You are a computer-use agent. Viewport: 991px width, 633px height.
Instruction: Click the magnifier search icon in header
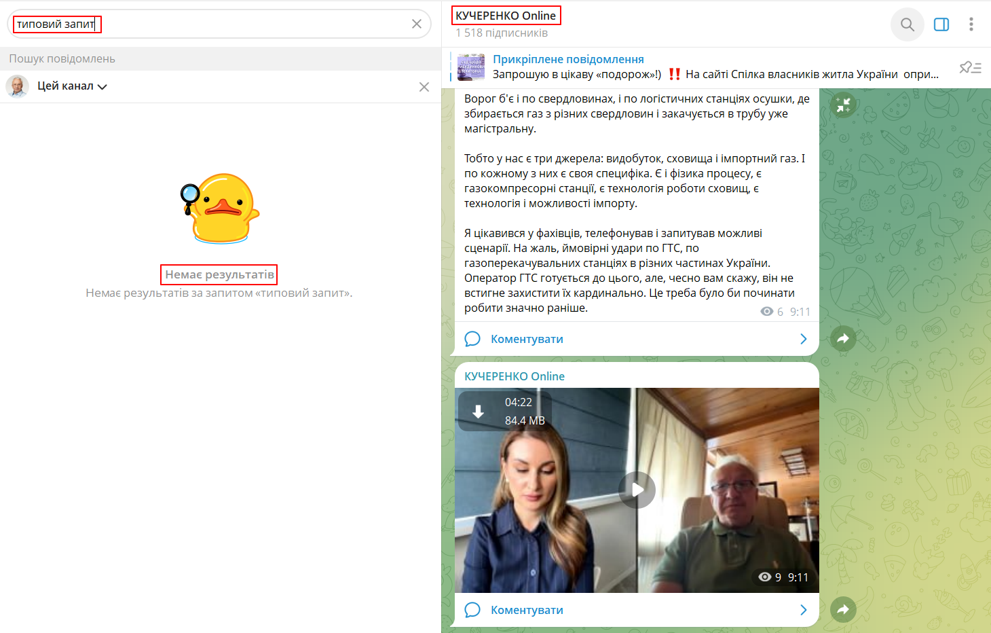pyautogui.click(x=908, y=24)
